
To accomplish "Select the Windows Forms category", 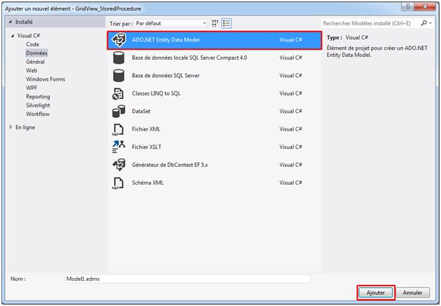I will tap(46, 79).
